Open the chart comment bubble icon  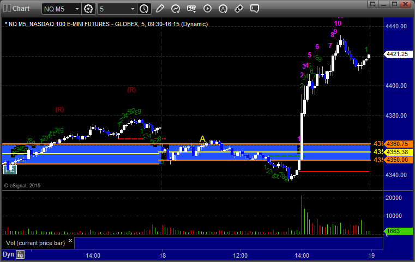click(x=255, y=9)
